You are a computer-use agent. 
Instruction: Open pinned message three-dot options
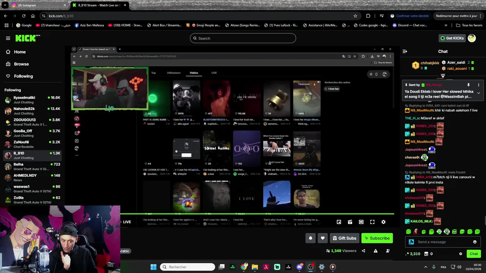(478, 85)
